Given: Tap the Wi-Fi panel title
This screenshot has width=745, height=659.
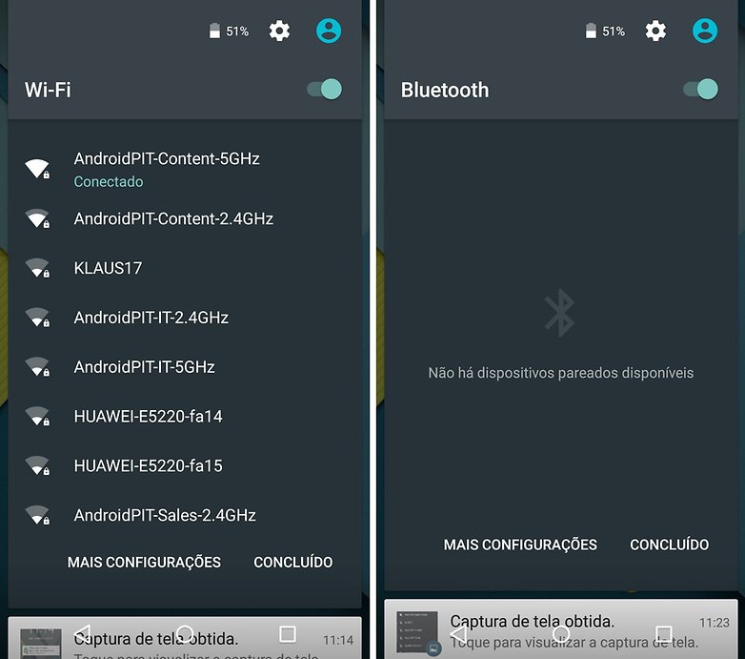Looking at the screenshot, I should pos(48,90).
